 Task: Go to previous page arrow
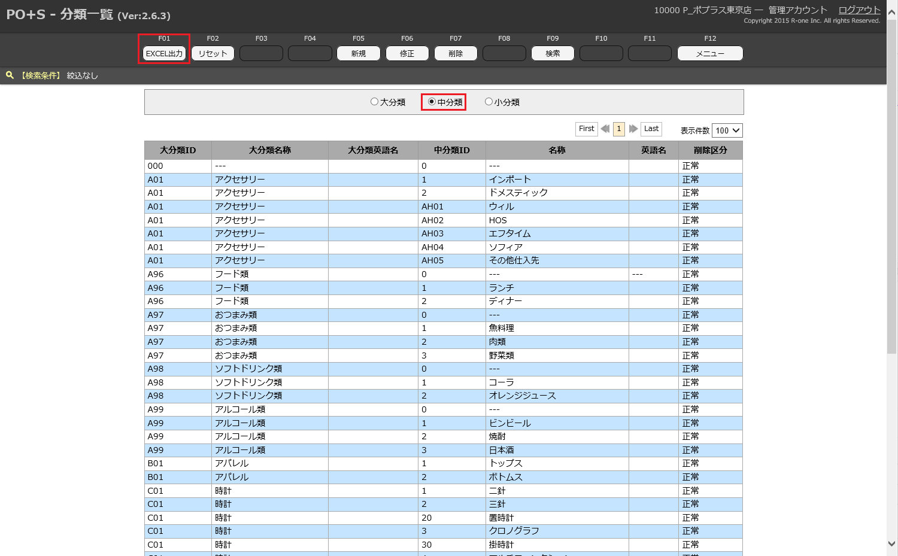605,129
